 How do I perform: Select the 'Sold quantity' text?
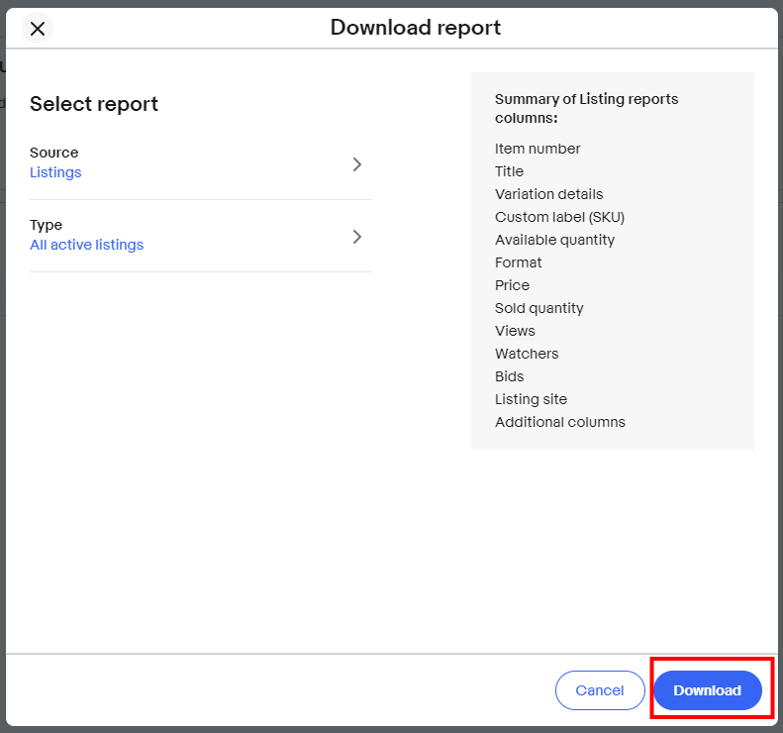(538, 308)
